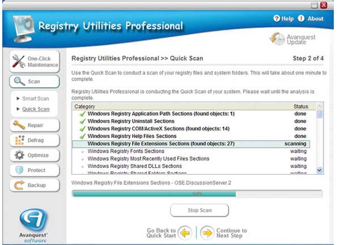Select the Shared DLLs Sections row
The height and width of the screenshot is (245, 340).
coord(191,166)
